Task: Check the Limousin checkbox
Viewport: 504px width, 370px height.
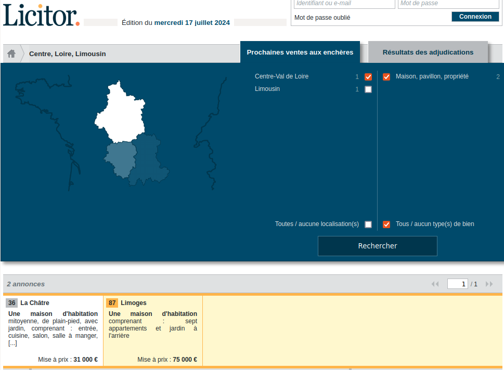Action: point(368,89)
